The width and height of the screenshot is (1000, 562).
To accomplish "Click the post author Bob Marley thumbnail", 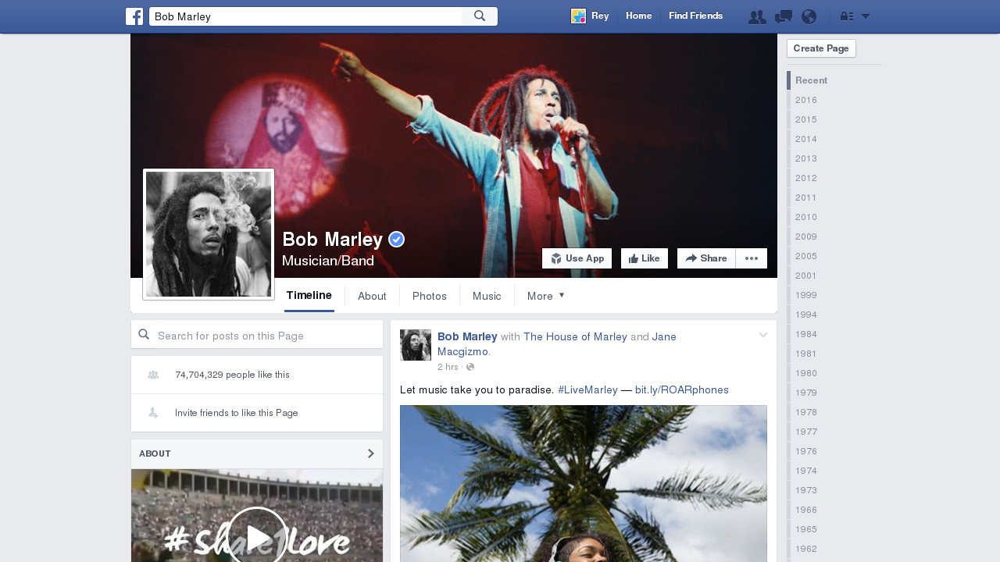I will (416, 345).
